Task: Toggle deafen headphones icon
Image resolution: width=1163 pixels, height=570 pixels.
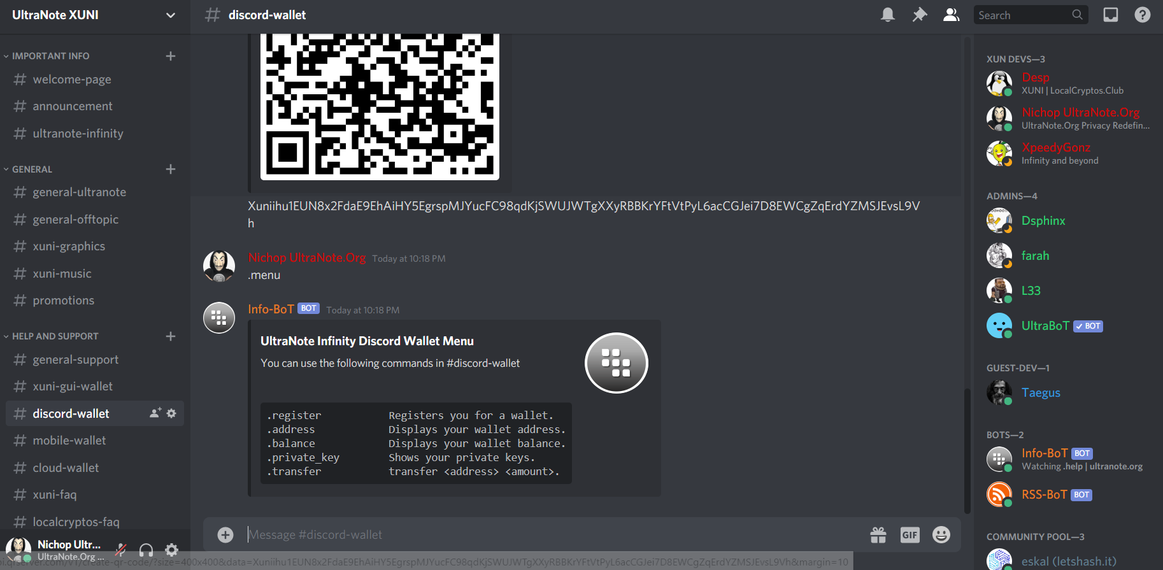Action: pyautogui.click(x=146, y=550)
